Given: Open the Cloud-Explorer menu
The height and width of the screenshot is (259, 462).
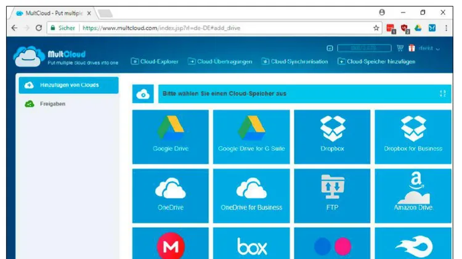Looking at the screenshot, I should point(155,62).
